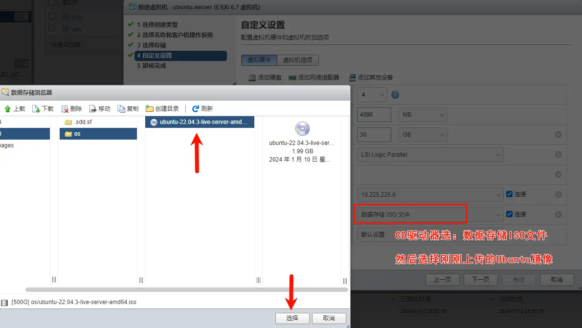582x328 pixels.
Task: Click the datastore browser horizontal scrollbar
Action: 187,289
